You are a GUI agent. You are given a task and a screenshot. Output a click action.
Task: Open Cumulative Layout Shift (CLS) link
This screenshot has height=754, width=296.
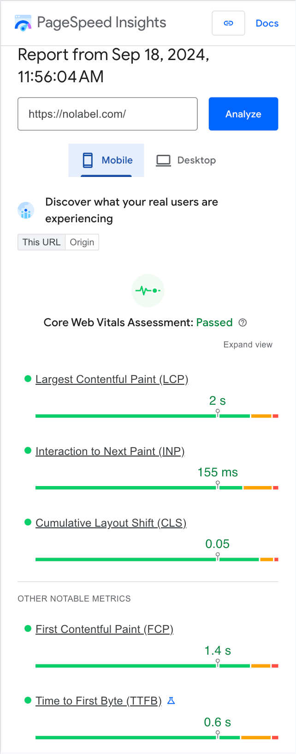tap(111, 523)
